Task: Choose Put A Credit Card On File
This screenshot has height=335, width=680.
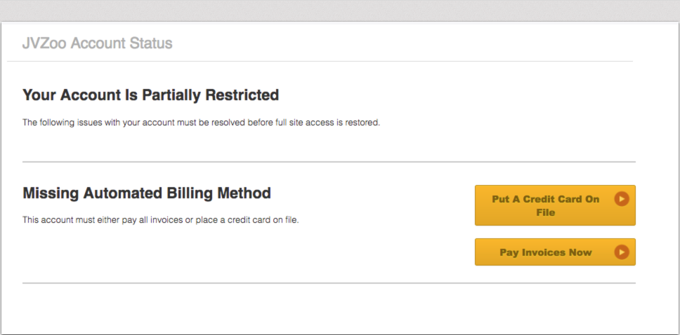Action: (555, 205)
